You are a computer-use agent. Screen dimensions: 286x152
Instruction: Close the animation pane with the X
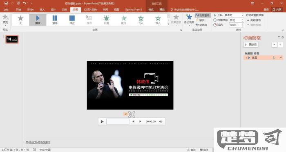coord(283,37)
